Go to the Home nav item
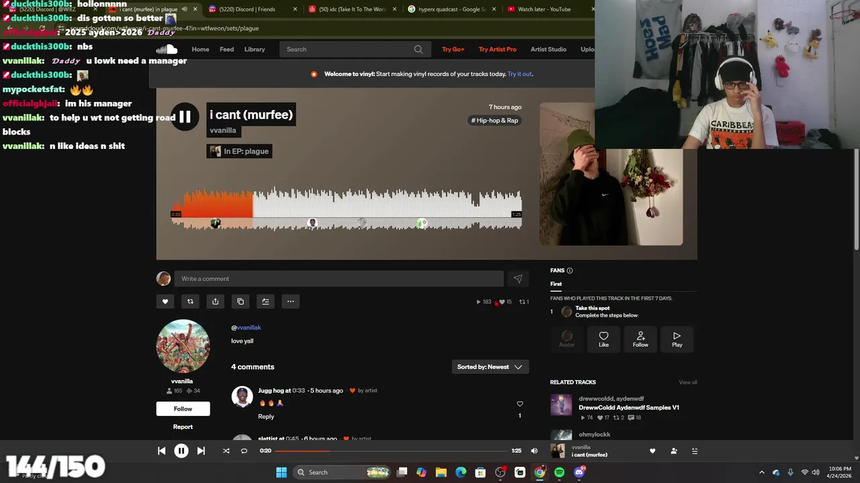Screen dimensions: 860x483 pyautogui.click(x=200, y=49)
